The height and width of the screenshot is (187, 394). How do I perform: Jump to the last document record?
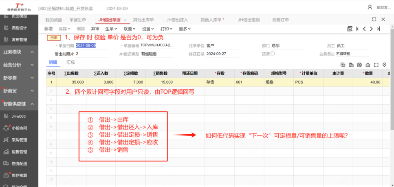click(x=378, y=29)
